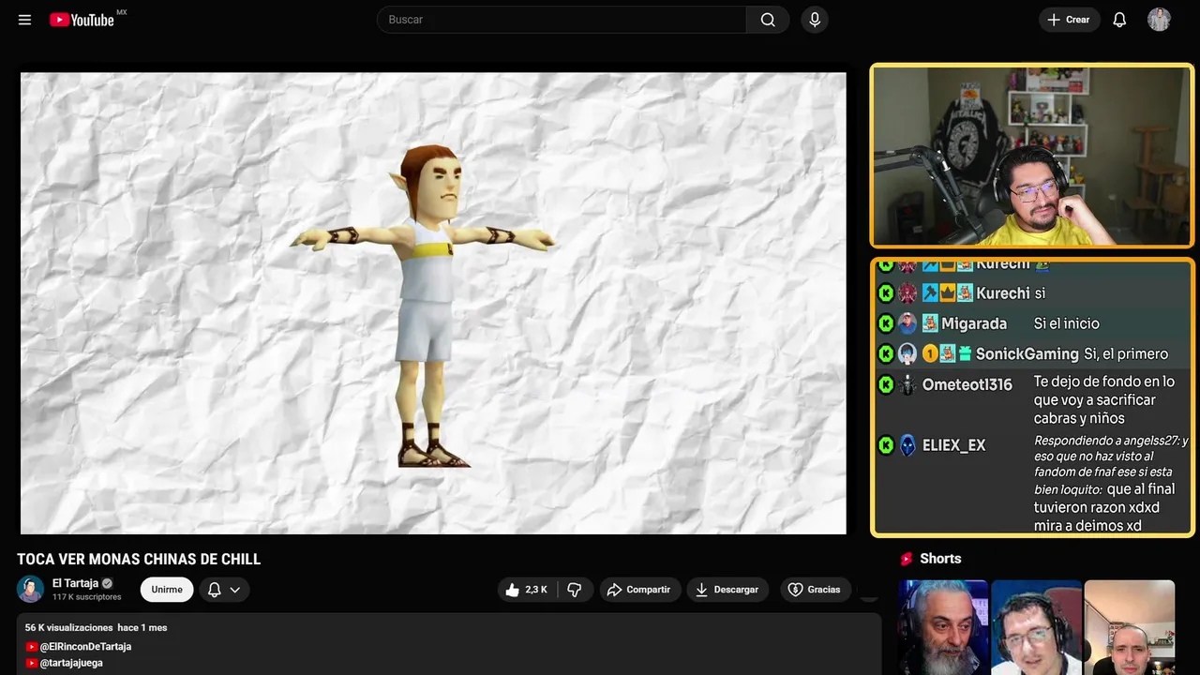Viewport: 1200px width, 675px height.
Task: Open El Tartaja channel avatar
Action: [x=31, y=589]
